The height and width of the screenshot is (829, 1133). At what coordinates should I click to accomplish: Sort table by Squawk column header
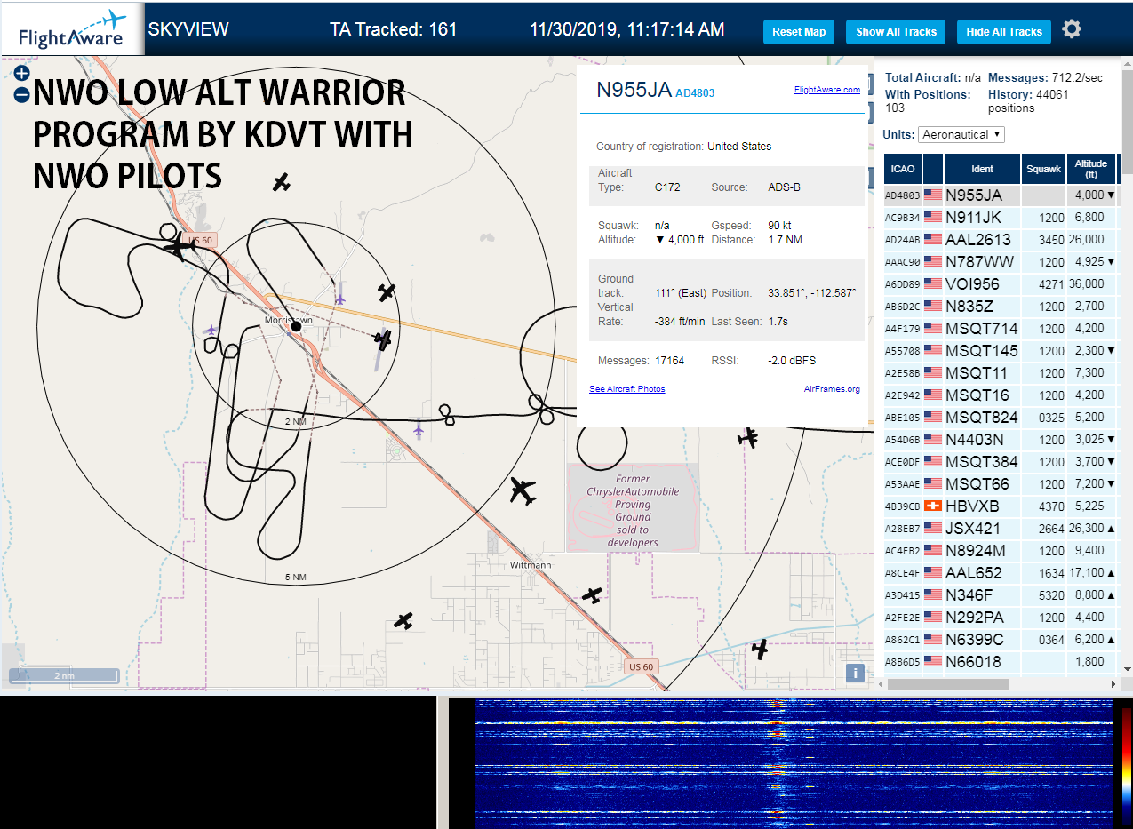coord(1043,168)
